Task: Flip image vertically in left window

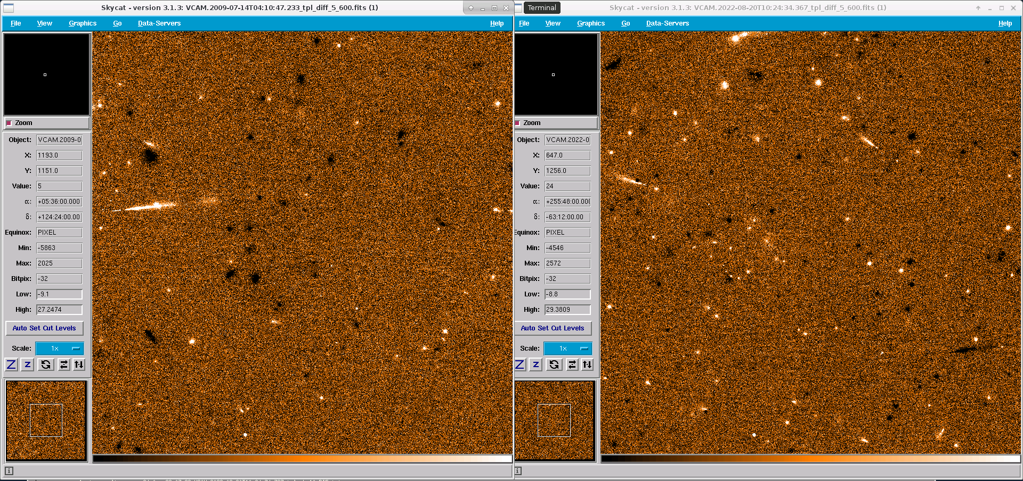Action: 79,364
